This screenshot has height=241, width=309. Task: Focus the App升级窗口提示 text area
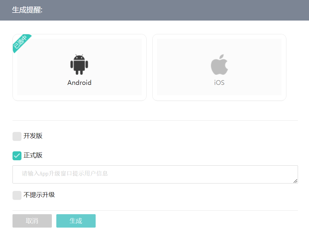point(155,174)
